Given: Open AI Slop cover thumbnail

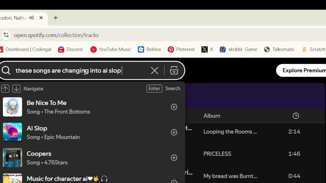Looking at the screenshot, I should 12,132.
